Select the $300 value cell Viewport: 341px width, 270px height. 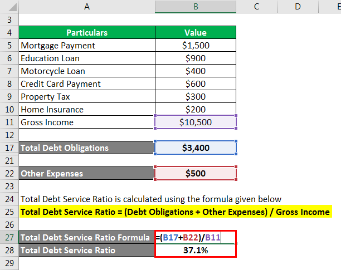pyautogui.click(x=196, y=97)
